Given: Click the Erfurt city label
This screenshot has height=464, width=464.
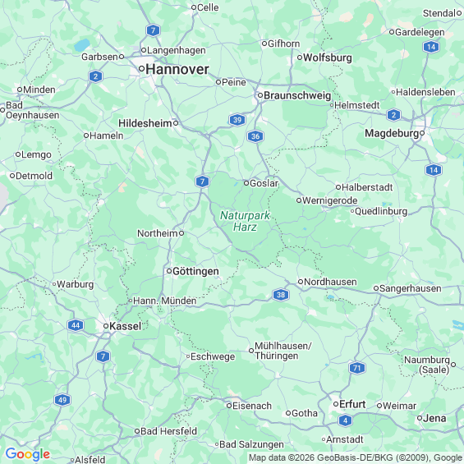Looking at the screenshot, I should (352, 404).
